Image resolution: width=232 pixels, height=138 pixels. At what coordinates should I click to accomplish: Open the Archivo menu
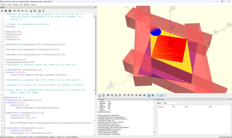pos(3,5)
